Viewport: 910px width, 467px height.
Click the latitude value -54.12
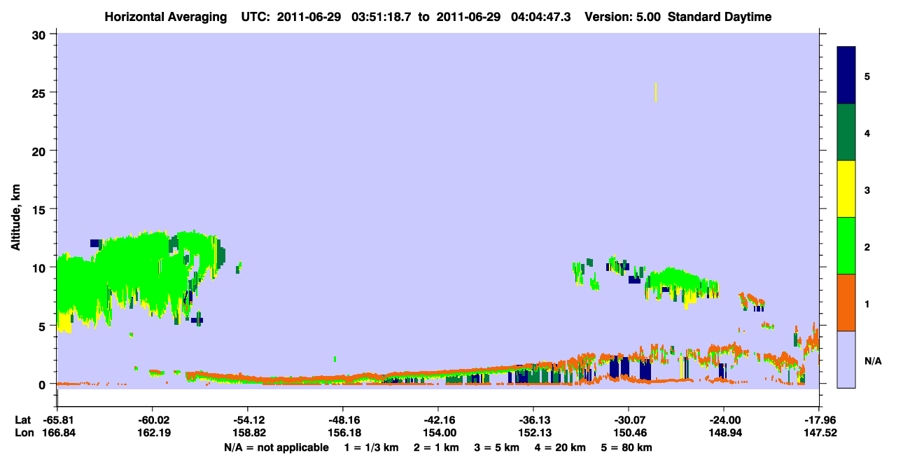coord(247,420)
